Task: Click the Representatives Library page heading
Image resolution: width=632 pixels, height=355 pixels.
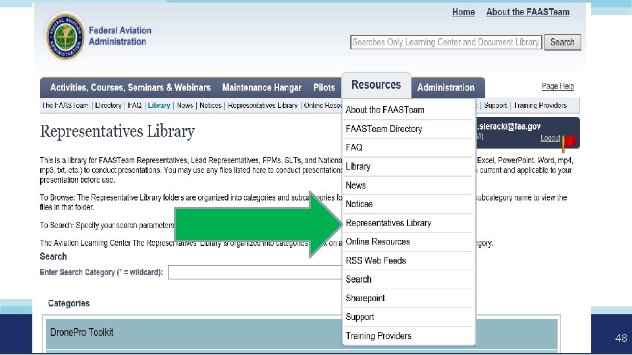Action: [x=117, y=131]
